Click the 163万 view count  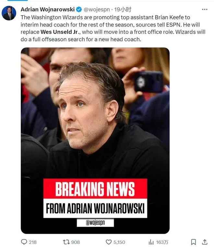(x=162, y=242)
